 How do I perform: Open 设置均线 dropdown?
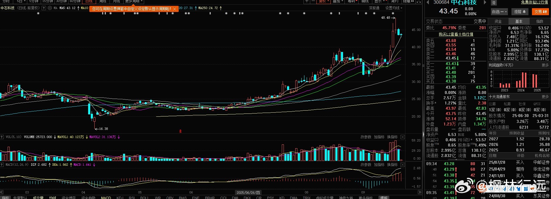pyautogui.click(x=394, y=8)
